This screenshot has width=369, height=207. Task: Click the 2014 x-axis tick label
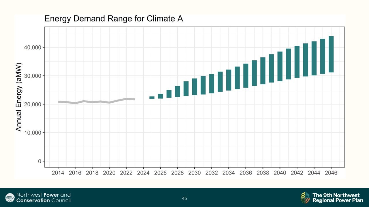point(58,173)
